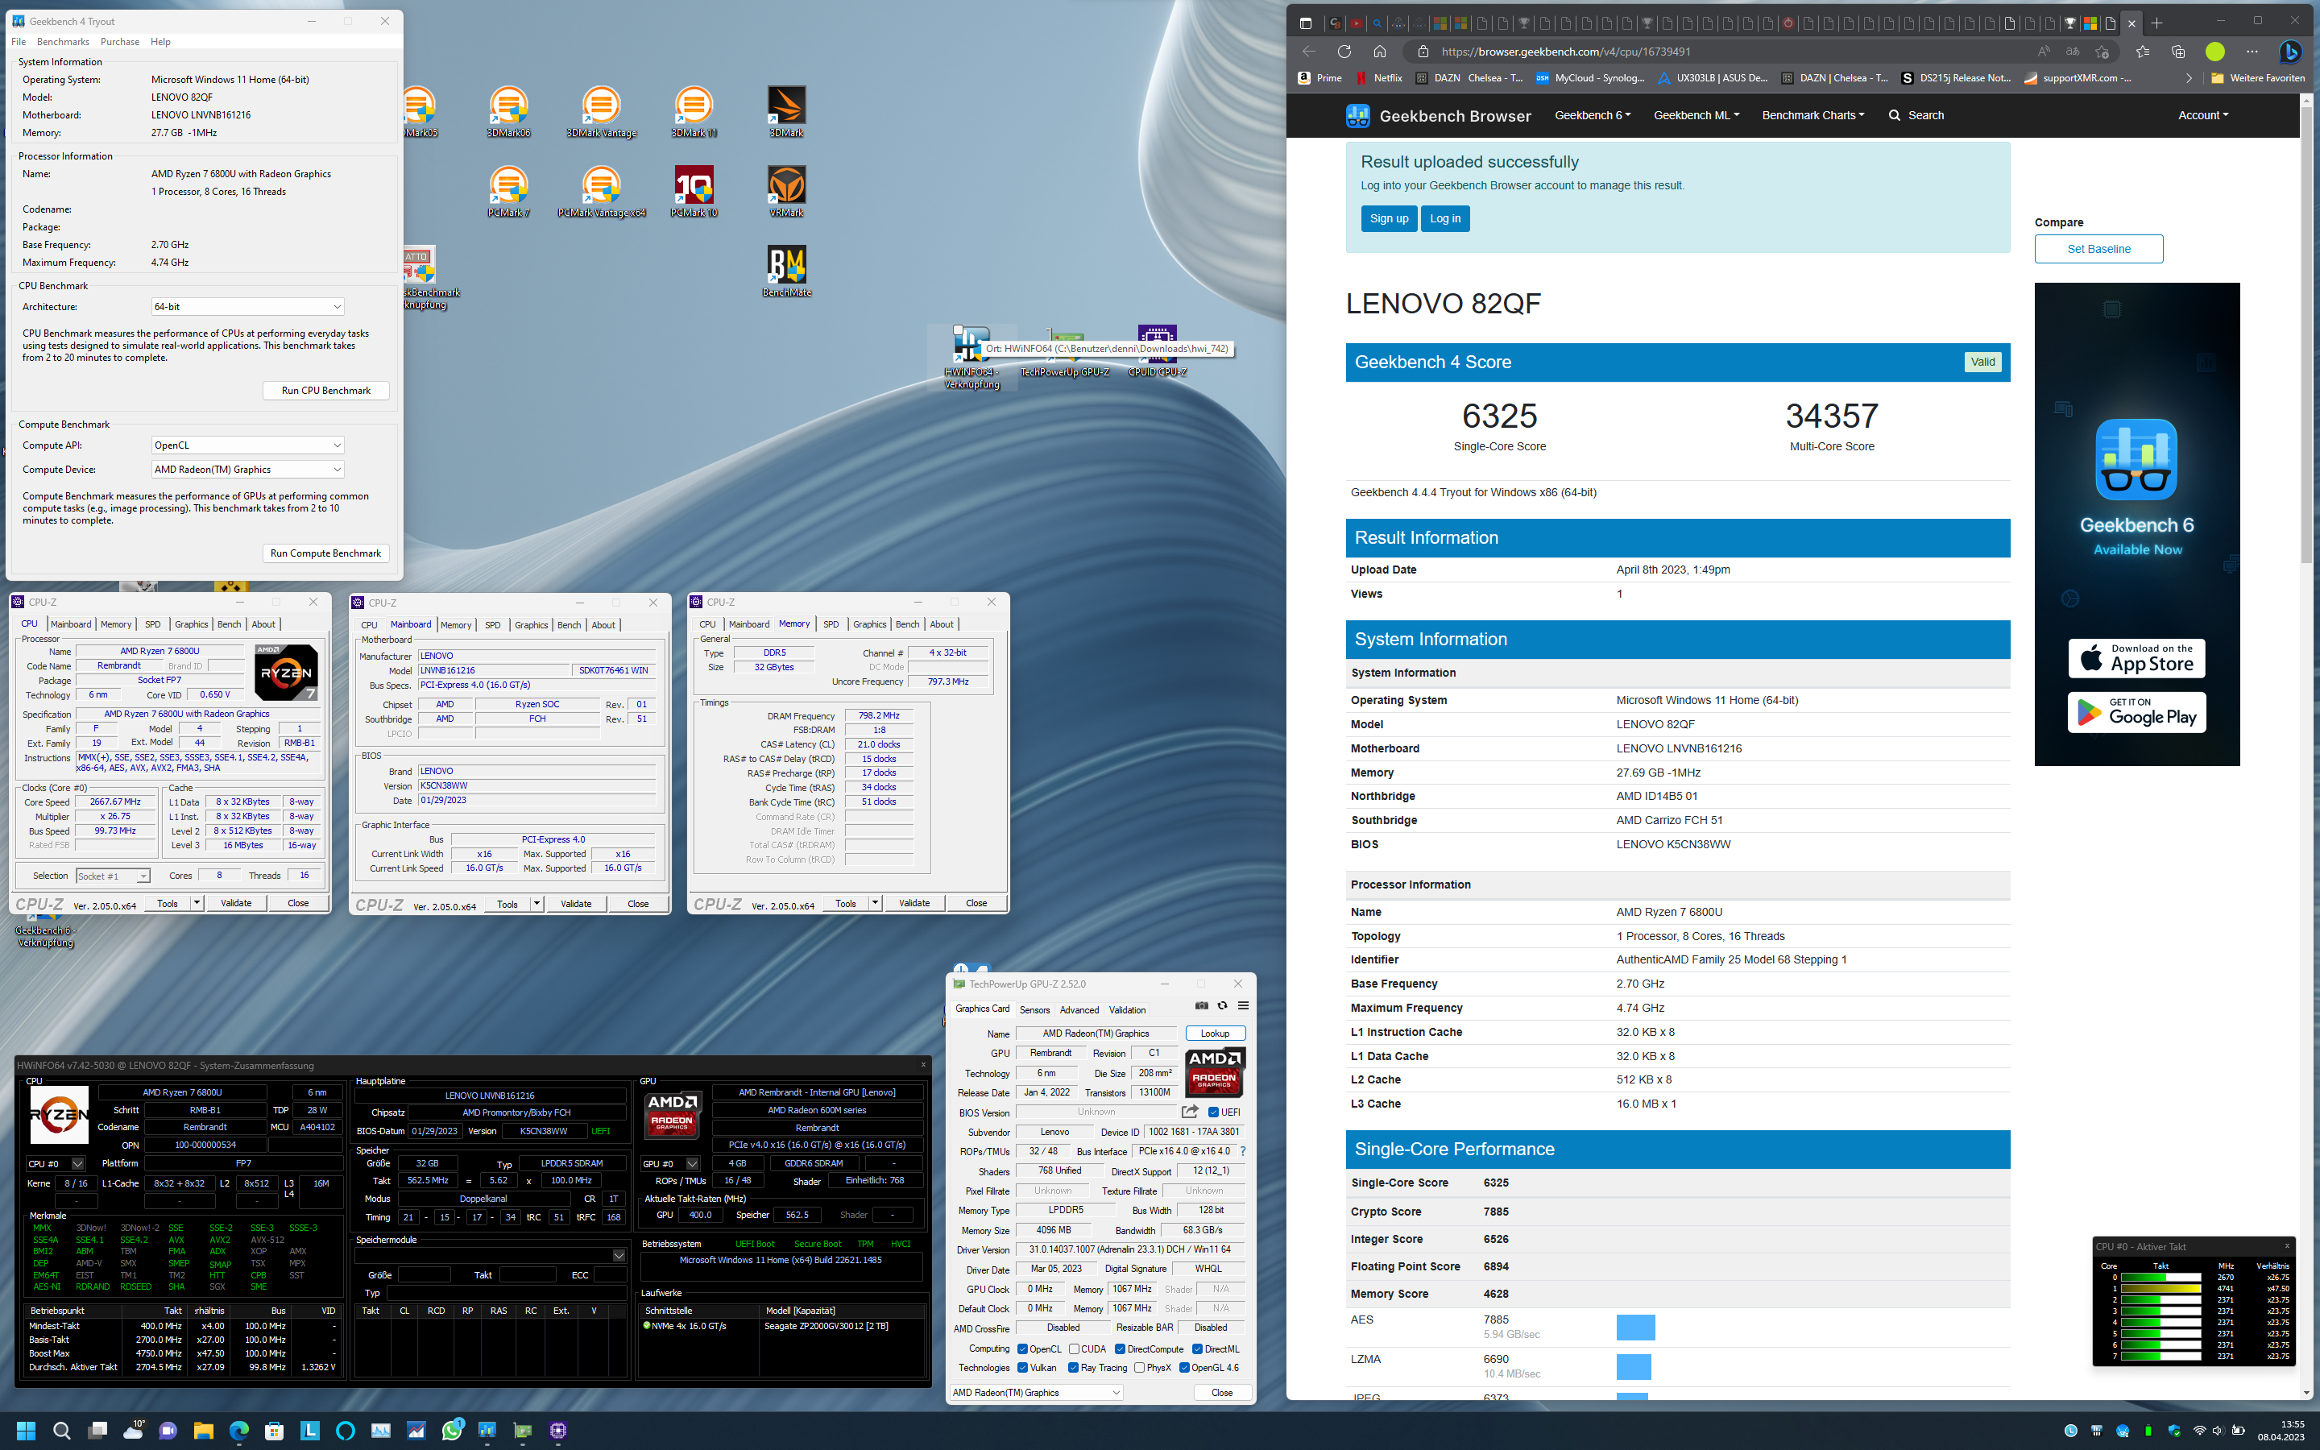The height and width of the screenshot is (1450, 2320).
Task: Toggle the CUDA checkbox in GPU-Z
Action: [x=1074, y=1349]
